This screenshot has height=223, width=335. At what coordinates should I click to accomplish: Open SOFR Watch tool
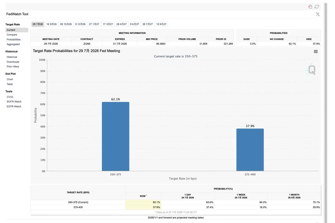pyautogui.click(x=14, y=102)
